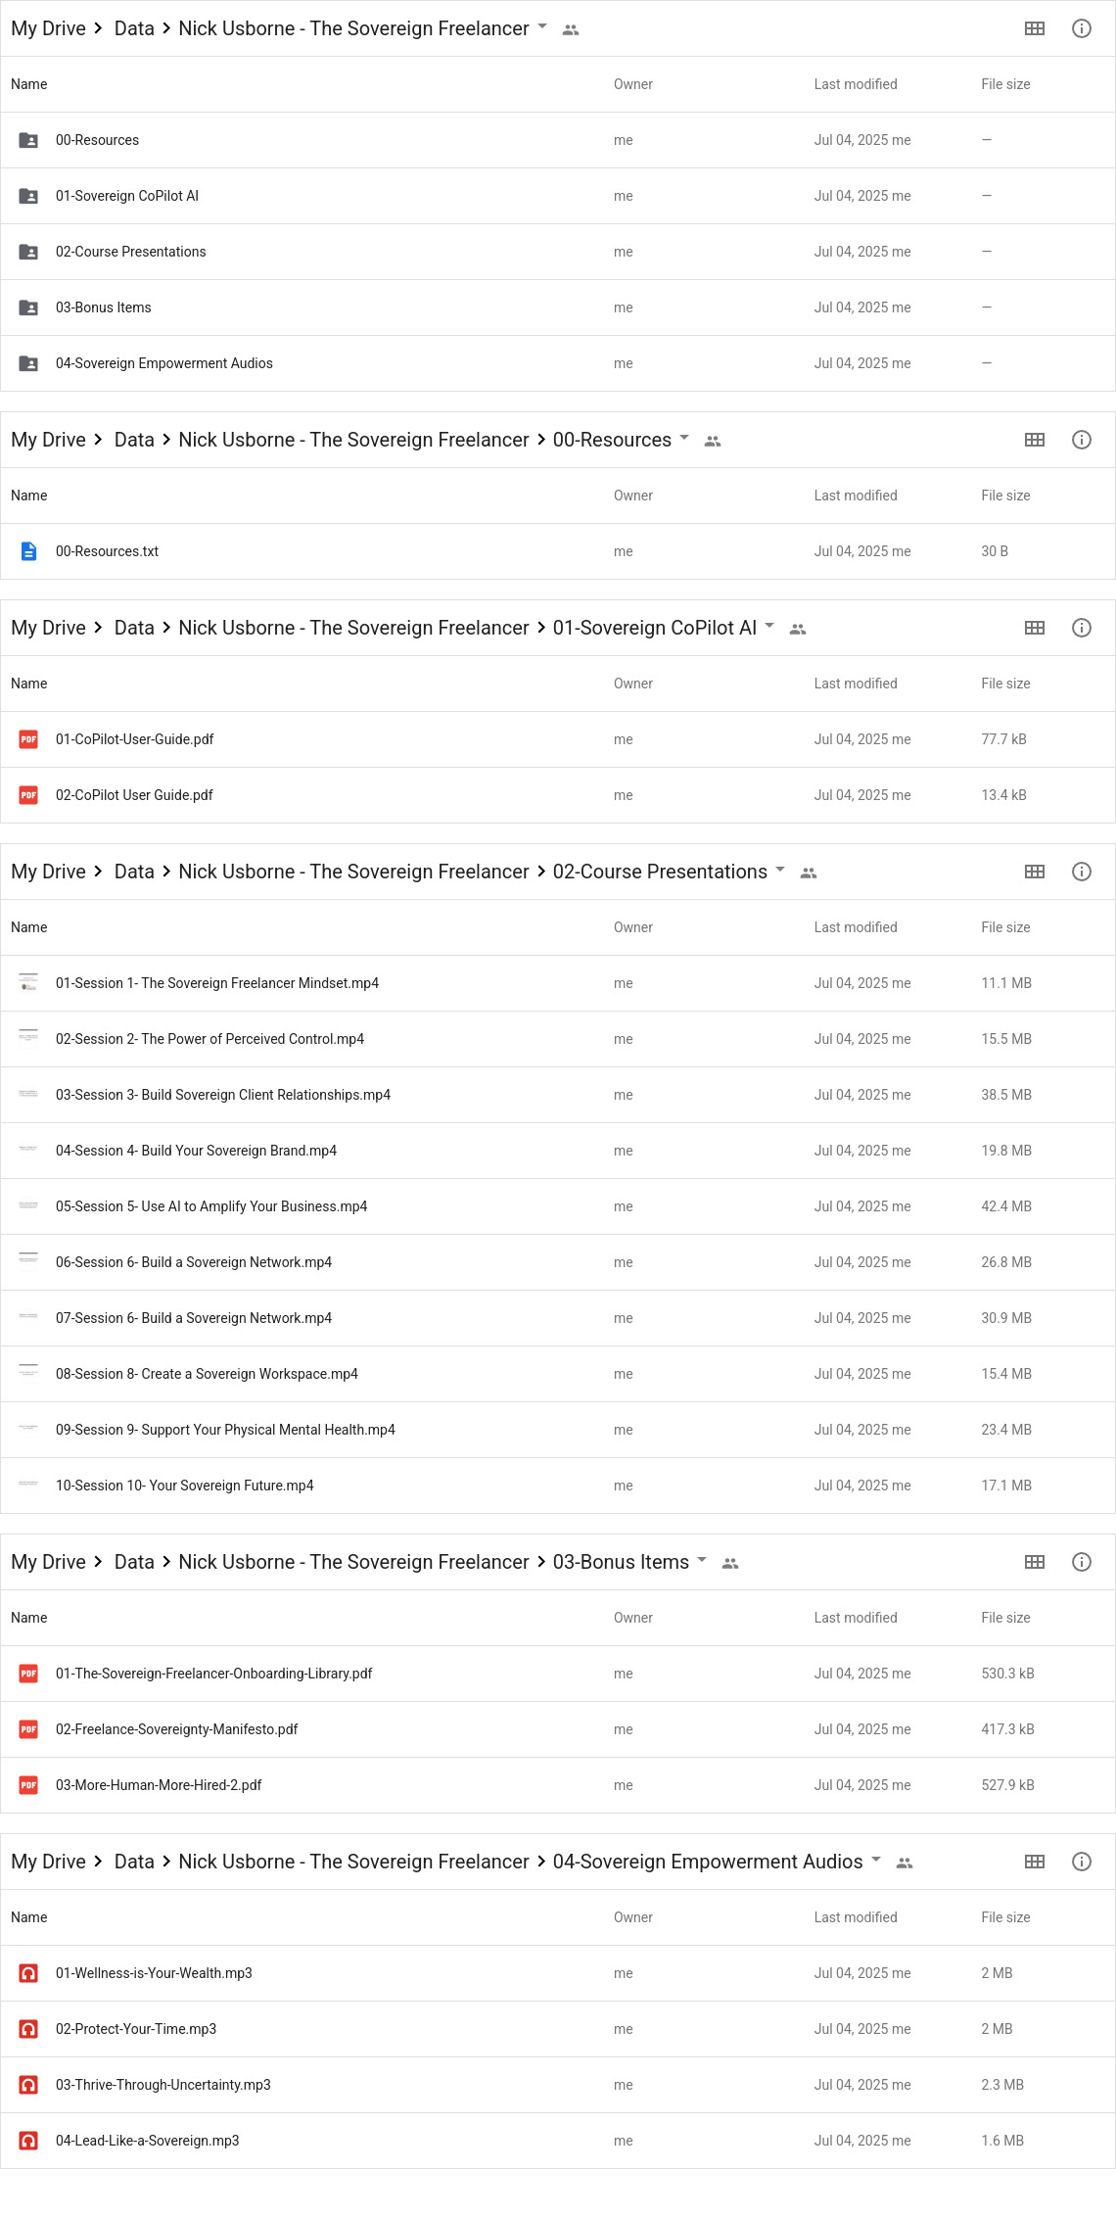This screenshot has height=2218, width=1116.
Task: Click PDF icon of 03-More-Human-More-Hired-2.pdf
Action: pos(28,1785)
